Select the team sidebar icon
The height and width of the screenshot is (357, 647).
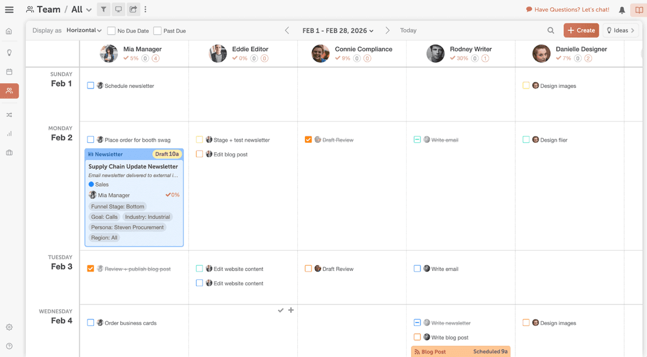coord(9,91)
